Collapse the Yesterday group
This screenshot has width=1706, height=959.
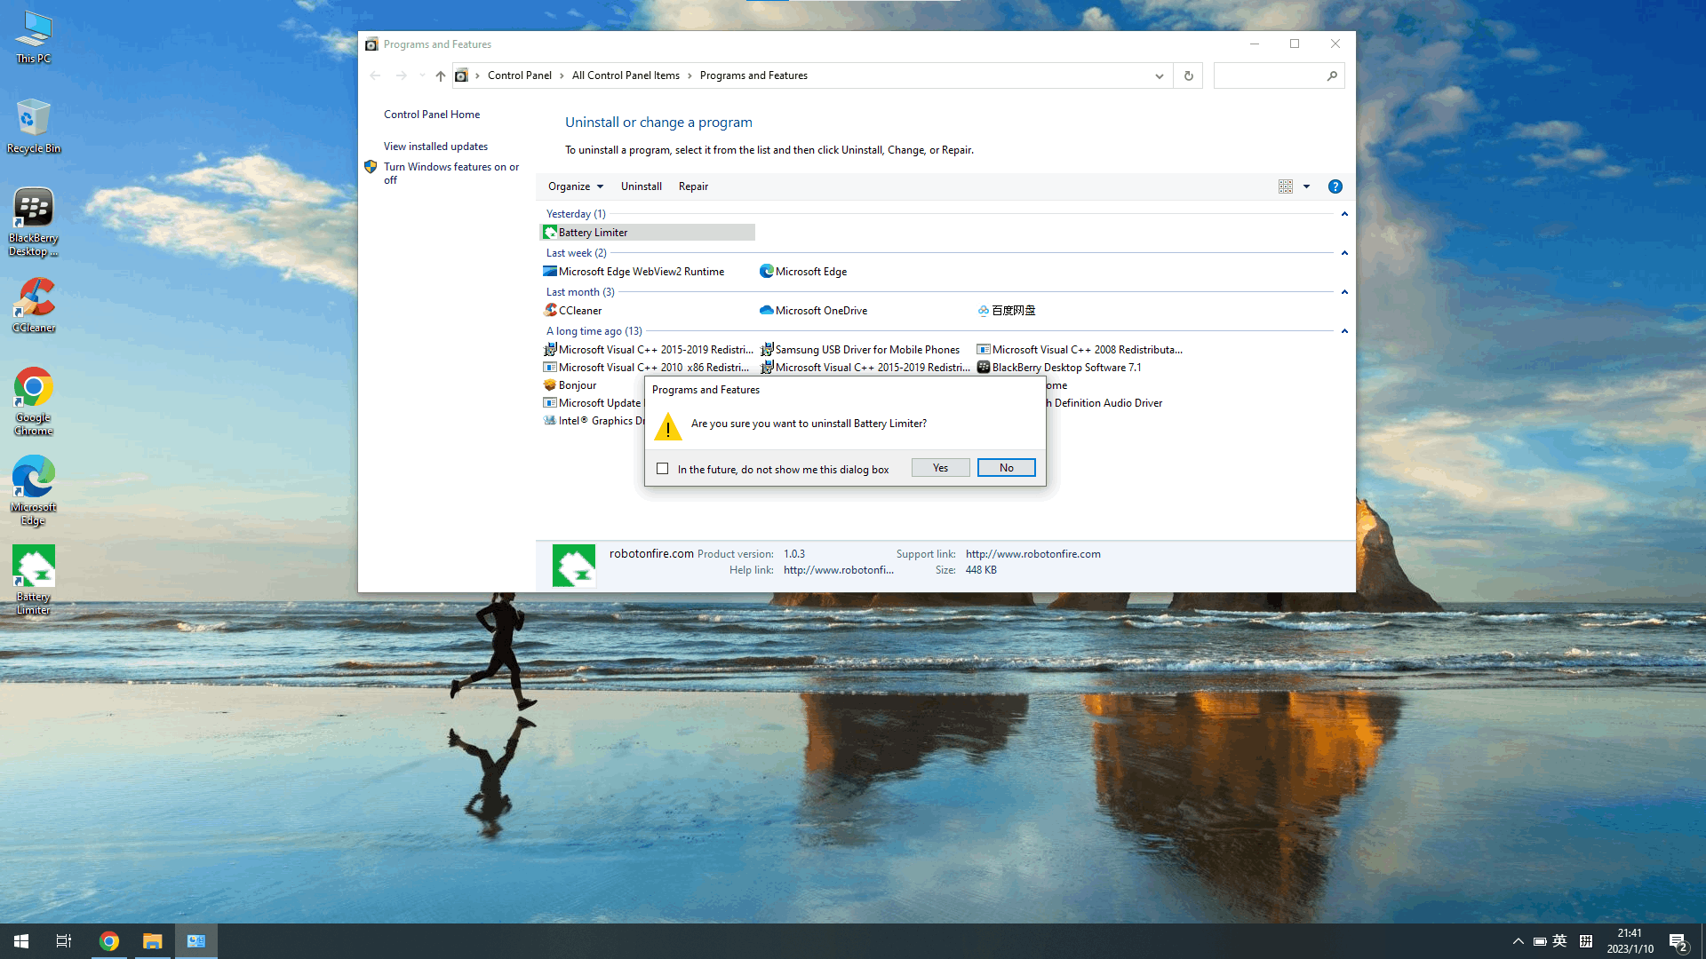click(x=1344, y=214)
